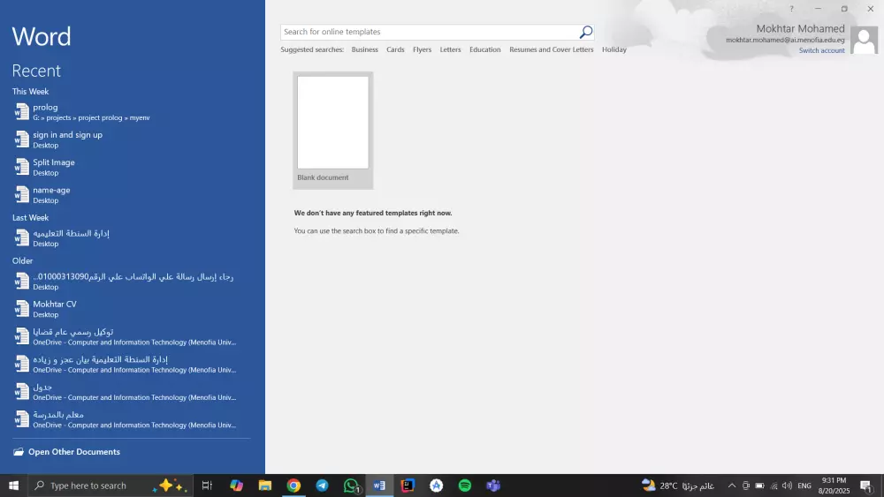Image resolution: width=884 pixels, height=497 pixels.
Task: Open the prolog recent document
Action: [132, 112]
